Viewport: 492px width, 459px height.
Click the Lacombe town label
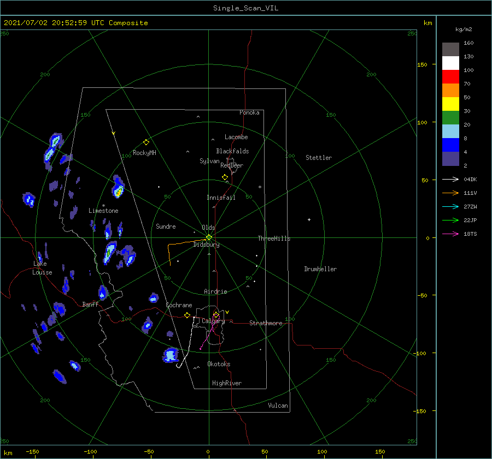(x=236, y=137)
